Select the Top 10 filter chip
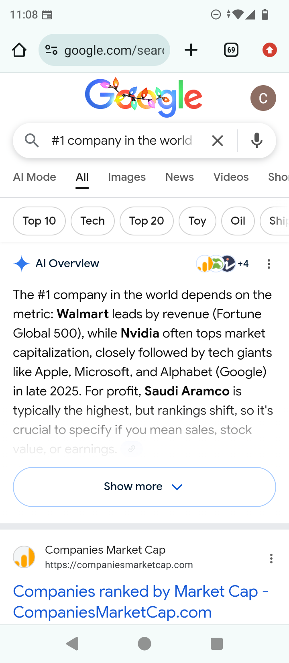 tap(39, 221)
